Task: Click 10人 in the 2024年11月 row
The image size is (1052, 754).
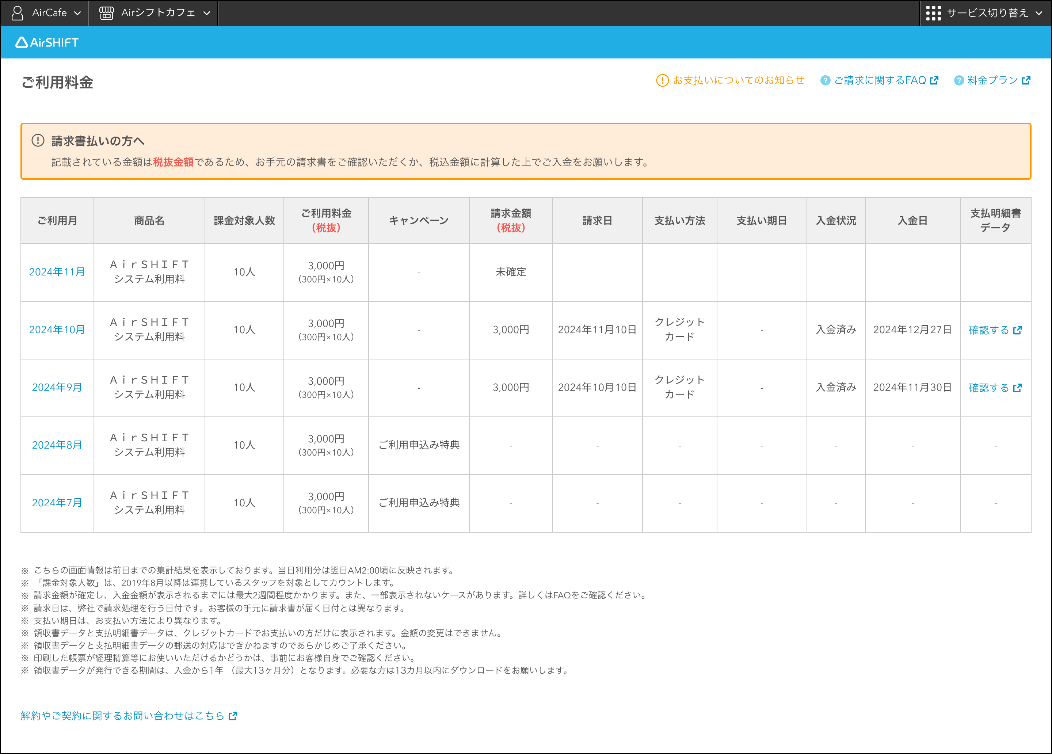Action: [244, 272]
